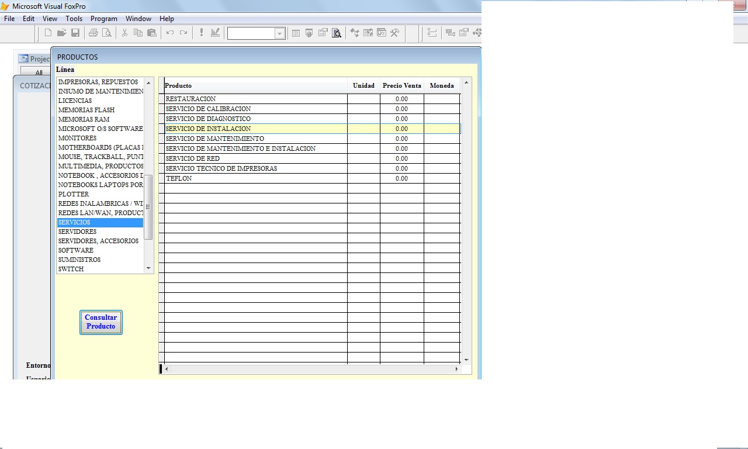The height and width of the screenshot is (449, 748).
Task: Click the Save toolbar icon
Action: coord(75,33)
